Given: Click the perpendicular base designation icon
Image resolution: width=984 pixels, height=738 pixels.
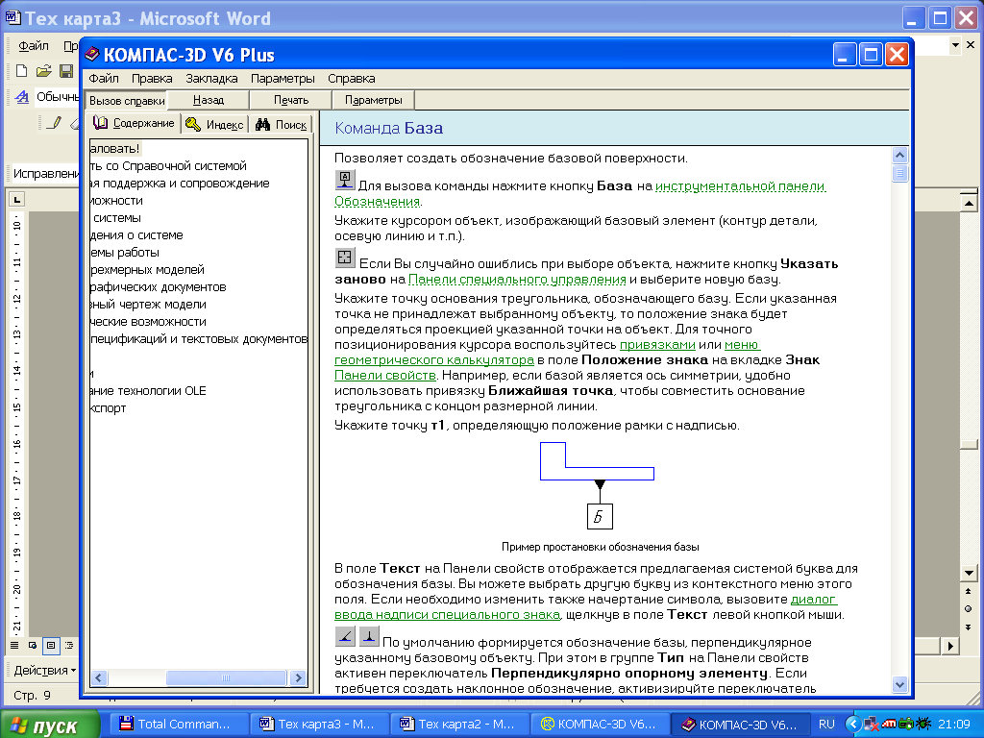Looking at the screenshot, I should [369, 636].
